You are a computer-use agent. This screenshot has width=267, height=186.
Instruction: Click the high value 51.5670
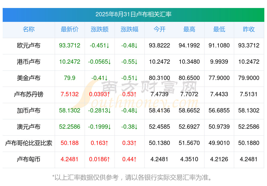[189, 143]
